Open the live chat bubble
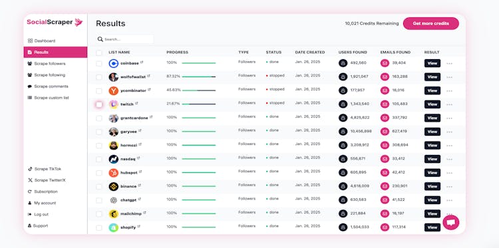This screenshot has width=499, height=248. pyautogui.click(x=450, y=222)
